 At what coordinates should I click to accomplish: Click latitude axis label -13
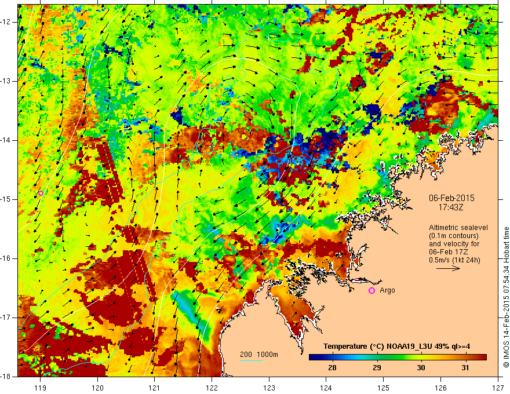coord(6,81)
